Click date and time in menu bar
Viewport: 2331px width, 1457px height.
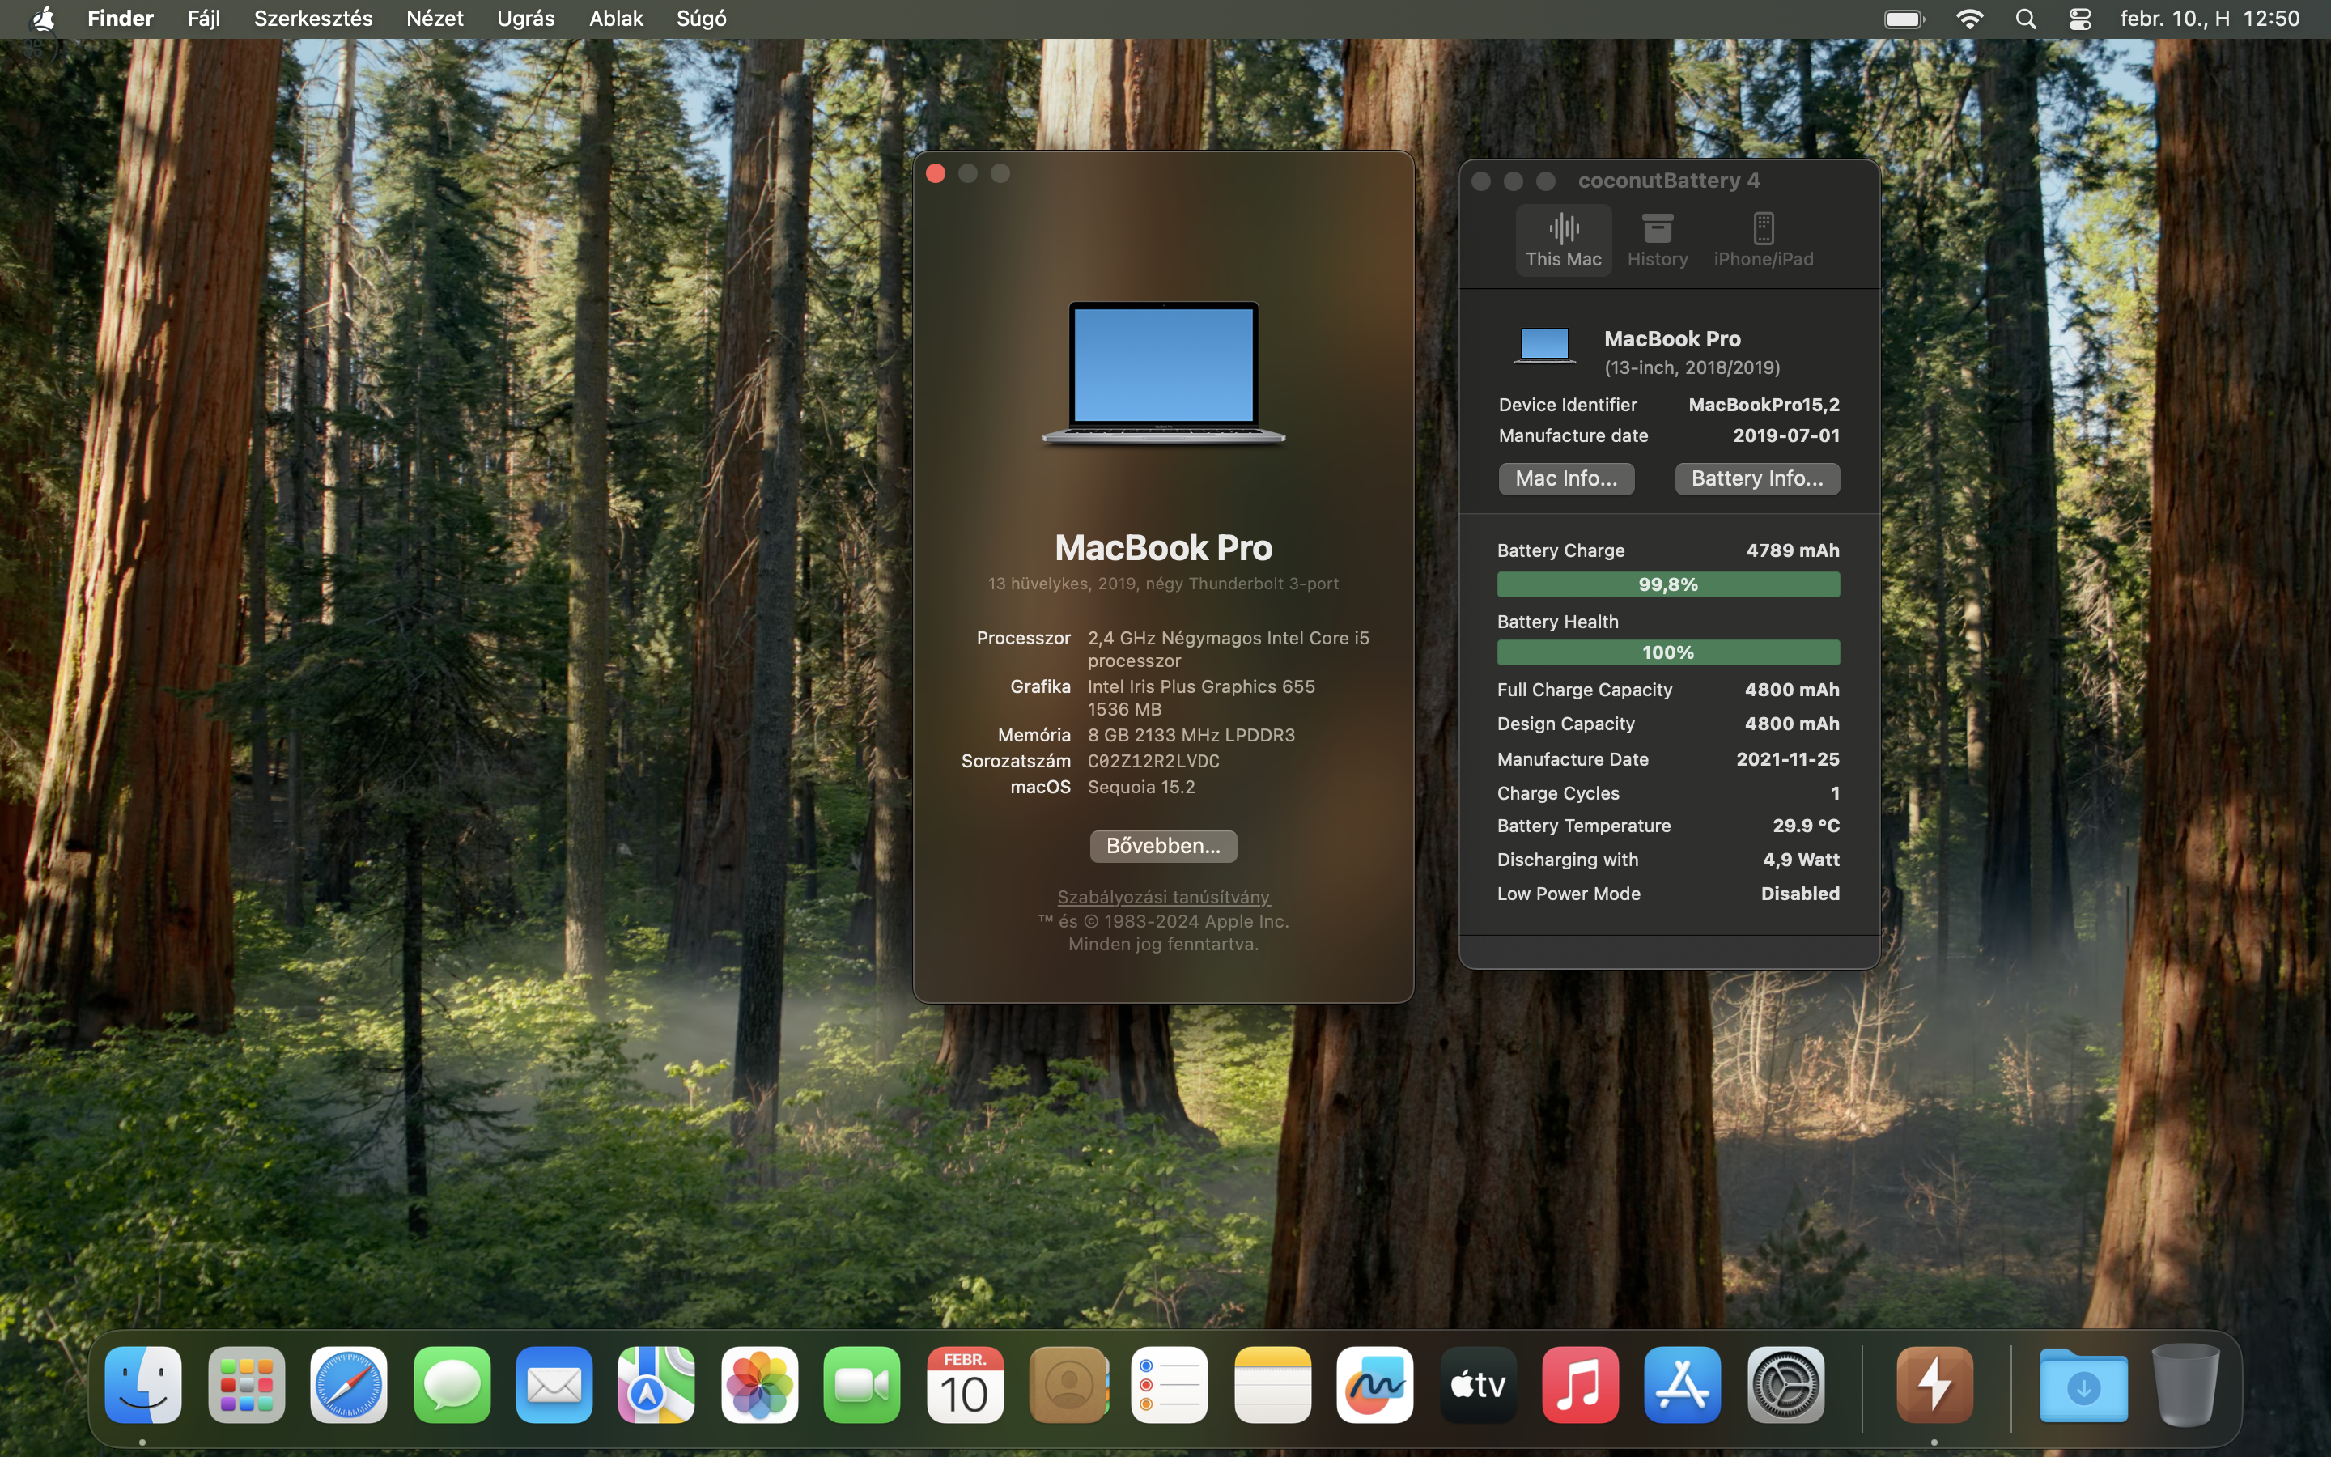pos(2210,19)
